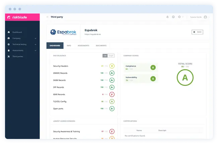218x144 pixels.
Task: Click the user avatar icon
Action: (205, 17)
